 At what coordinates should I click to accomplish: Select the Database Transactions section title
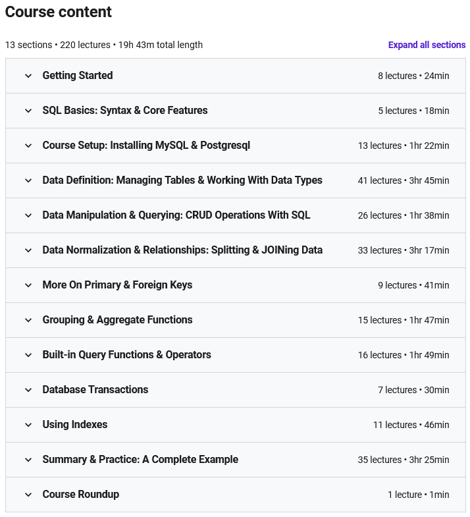[x=95, y=390]
